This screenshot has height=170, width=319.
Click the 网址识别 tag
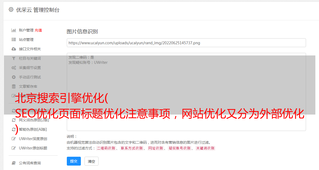tap(155, 148)
